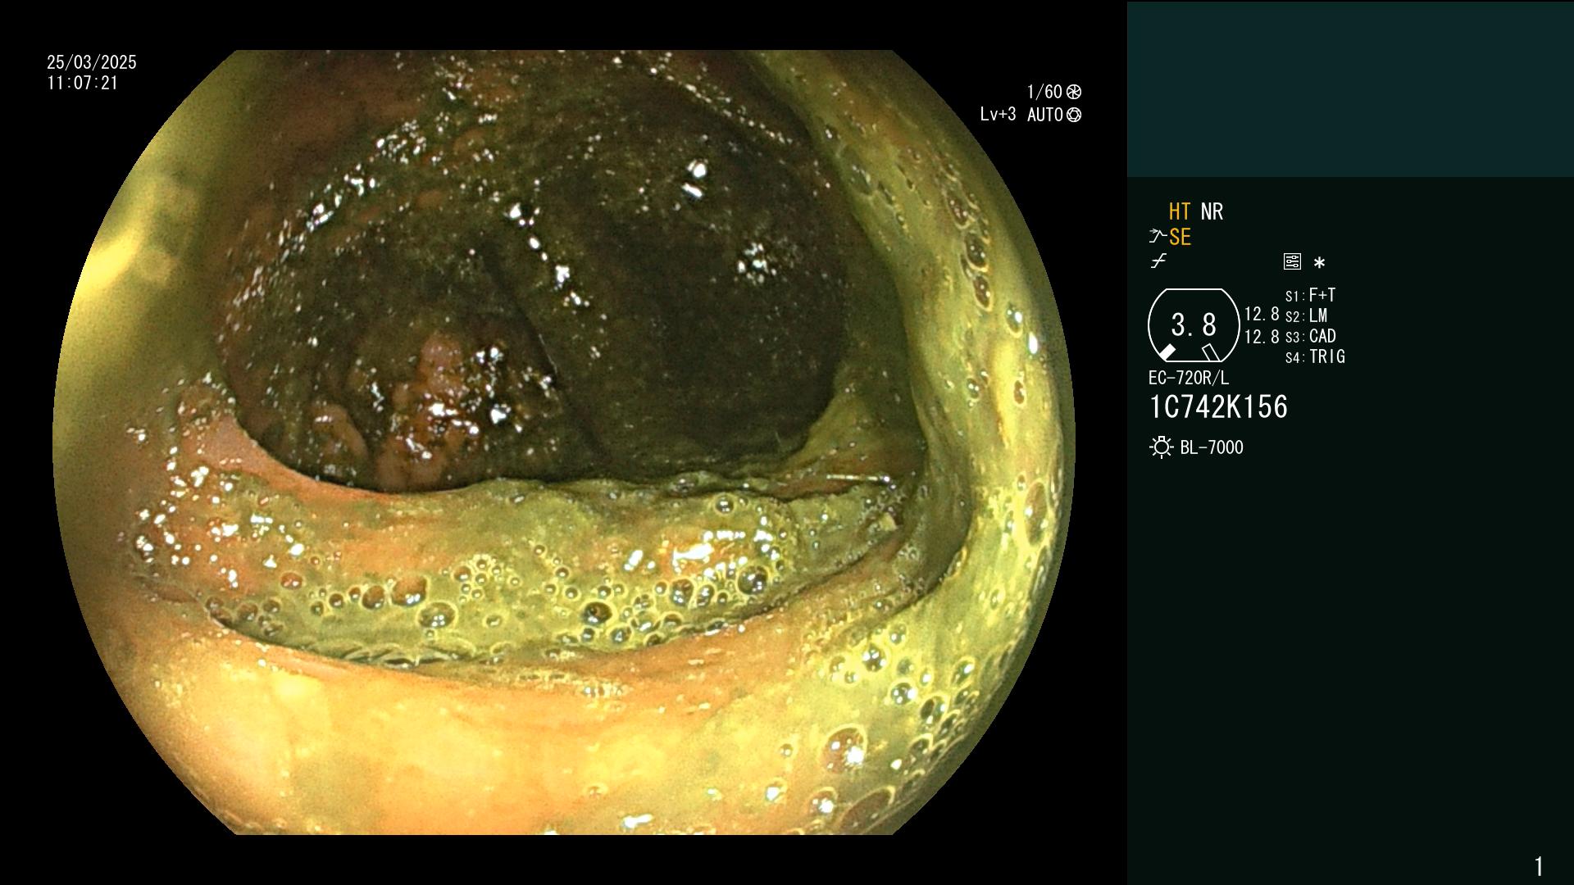Click the light source lamp icon
Image resolution: width=1574 pixels, height=885 pixels.
1161,447
